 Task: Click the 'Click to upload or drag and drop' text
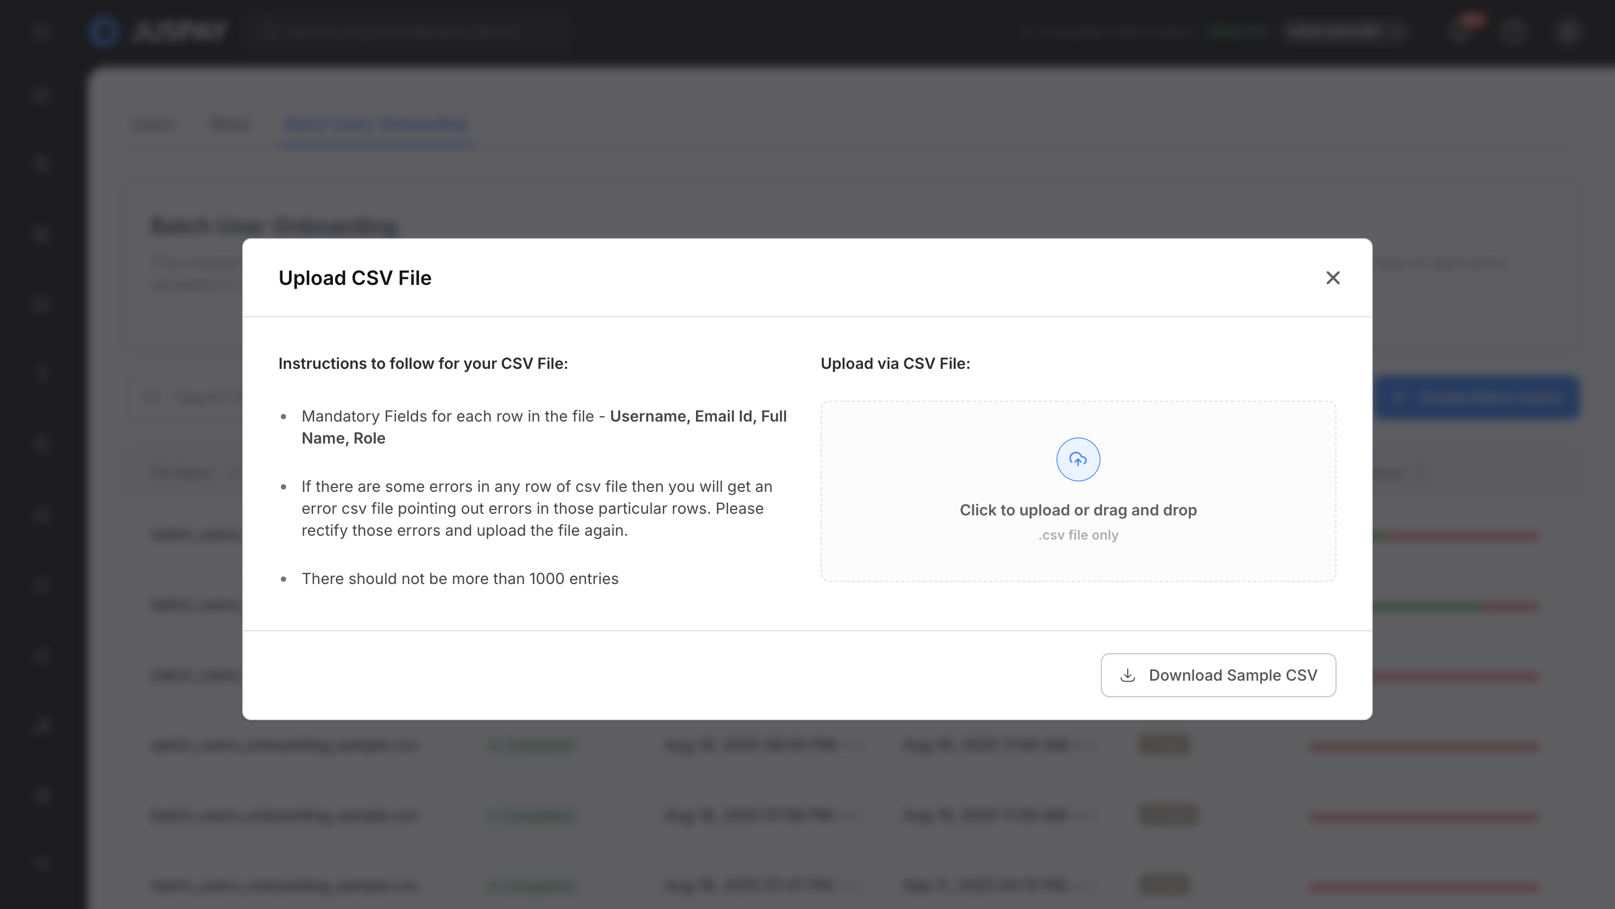[x=1078, y=510]
